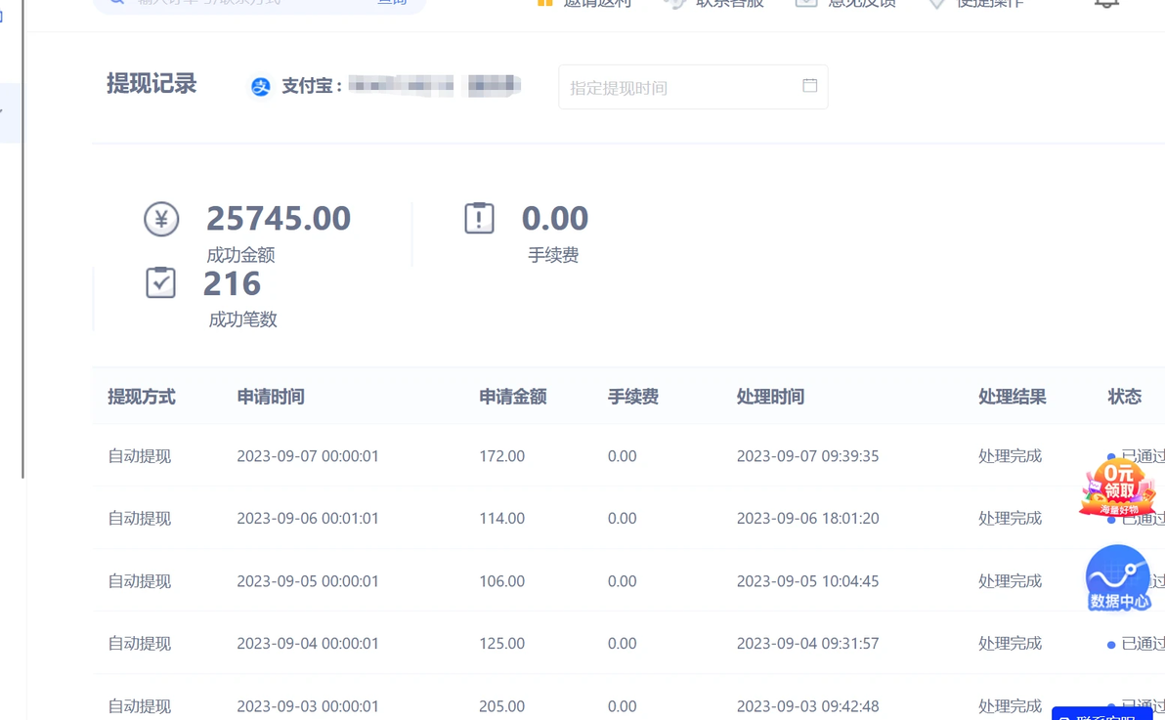
Task: Click the 0.00 fee in the 125.00 row
Action: (x=622, y=644)
